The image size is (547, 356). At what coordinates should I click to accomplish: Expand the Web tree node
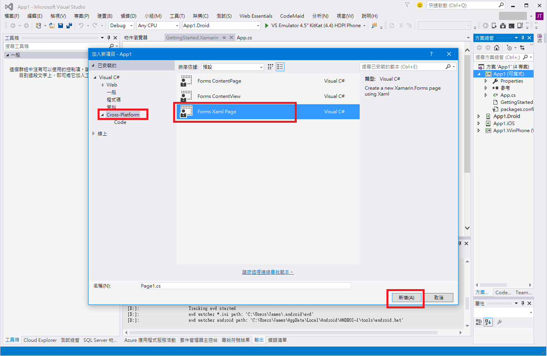click(x=103, y=85)
